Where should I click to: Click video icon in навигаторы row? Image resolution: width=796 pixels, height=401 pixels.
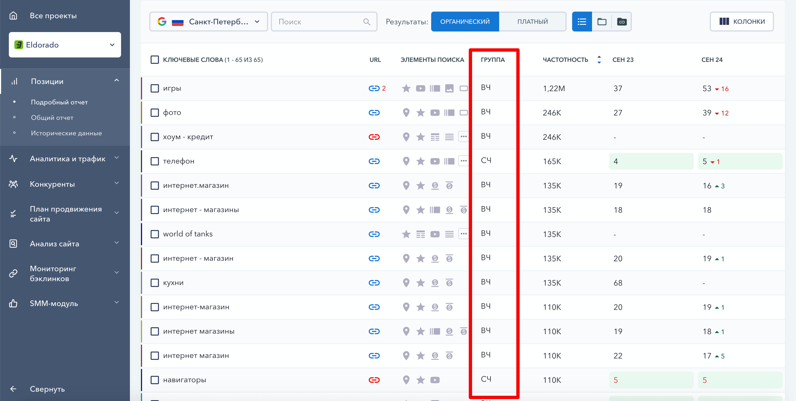pos(435,380)
